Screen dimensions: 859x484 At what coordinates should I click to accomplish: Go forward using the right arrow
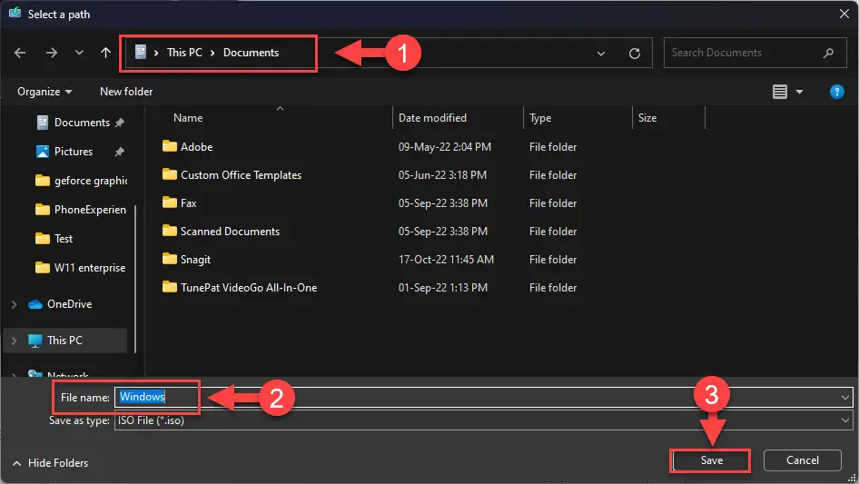pos(52,53)
